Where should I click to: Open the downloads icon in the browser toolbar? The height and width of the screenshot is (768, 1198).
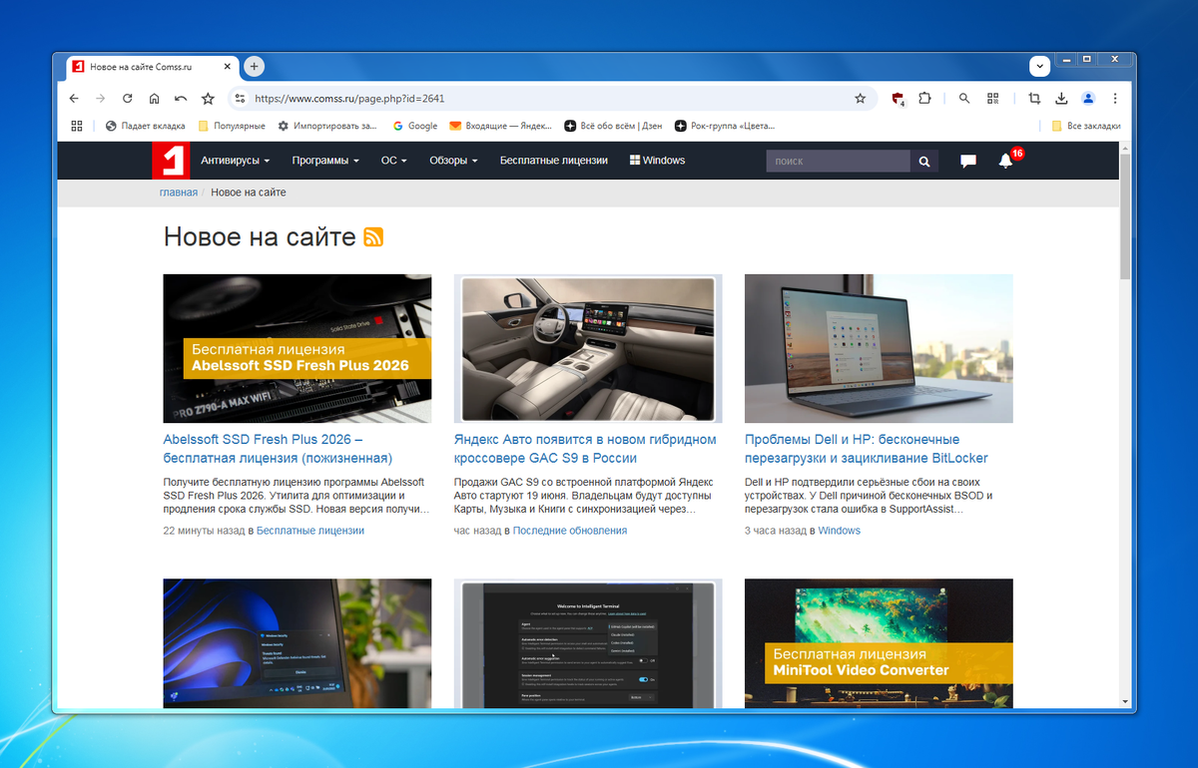[1061, 99]
